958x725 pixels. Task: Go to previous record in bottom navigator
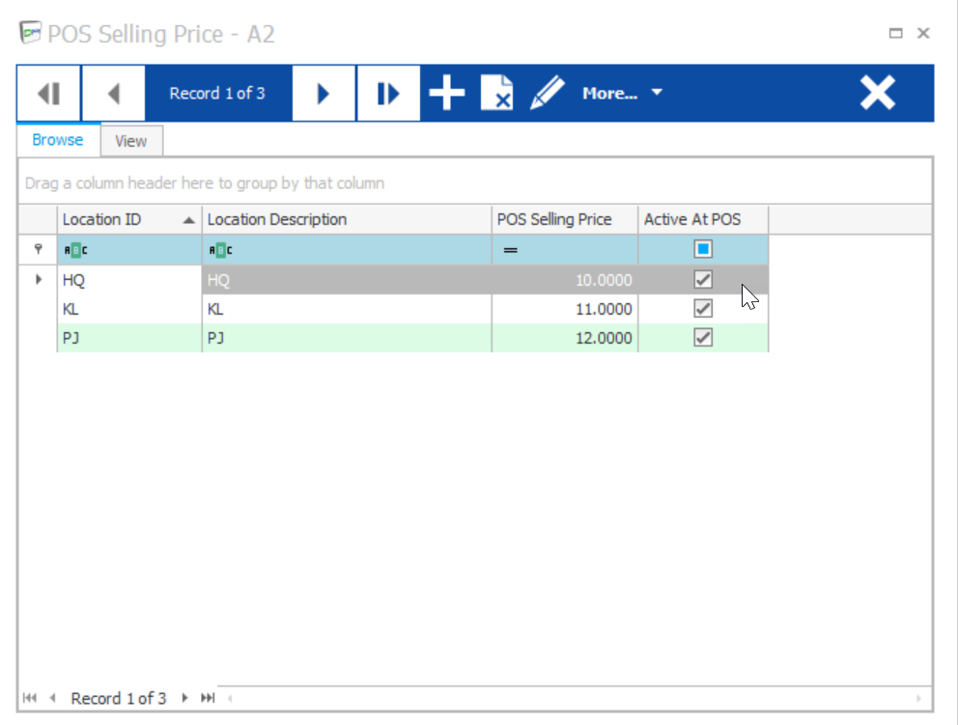[52, 698]
